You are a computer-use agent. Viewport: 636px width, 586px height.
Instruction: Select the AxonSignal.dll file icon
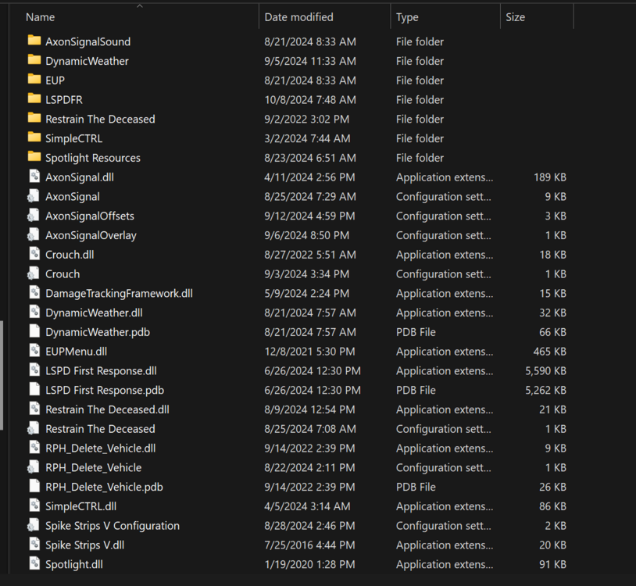34,177
